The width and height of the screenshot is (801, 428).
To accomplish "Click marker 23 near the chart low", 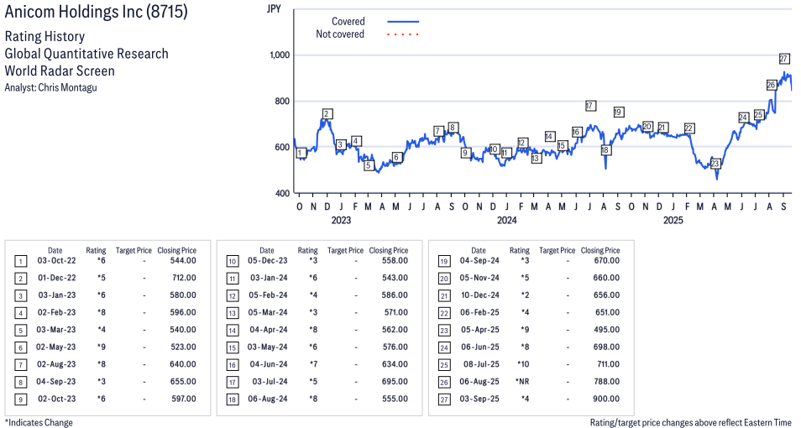I will [715, 164].
